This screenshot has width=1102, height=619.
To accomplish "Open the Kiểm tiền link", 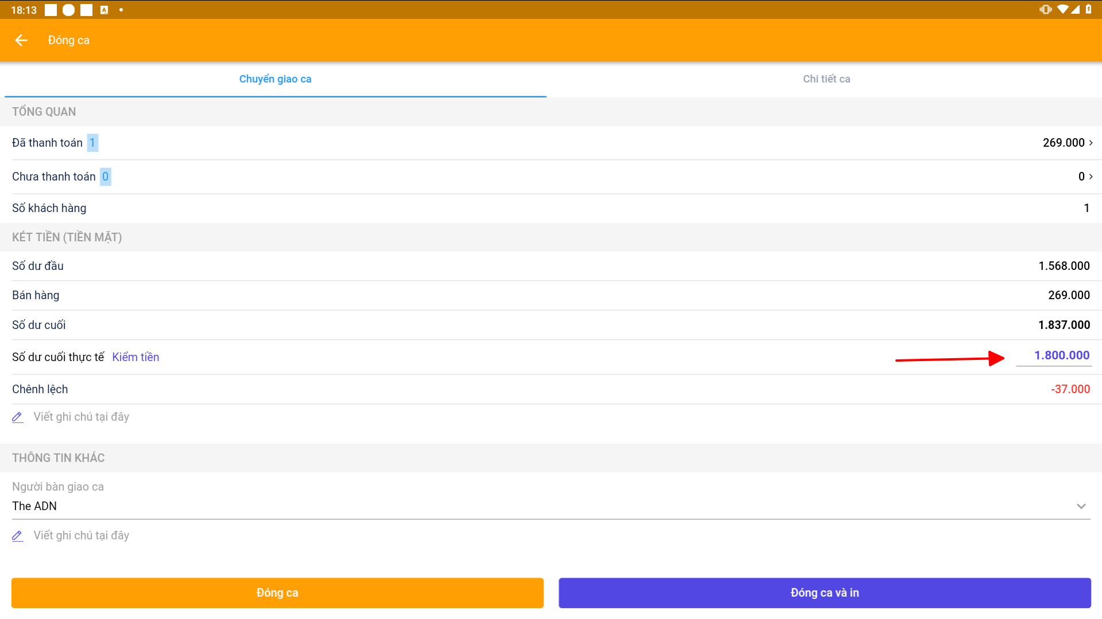I will pyautogui.click(x=135, y=357).
